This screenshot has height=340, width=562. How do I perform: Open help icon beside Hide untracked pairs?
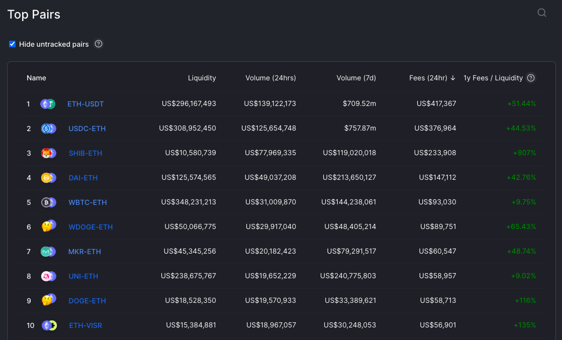pyautogui.click(x=98, y=44)
